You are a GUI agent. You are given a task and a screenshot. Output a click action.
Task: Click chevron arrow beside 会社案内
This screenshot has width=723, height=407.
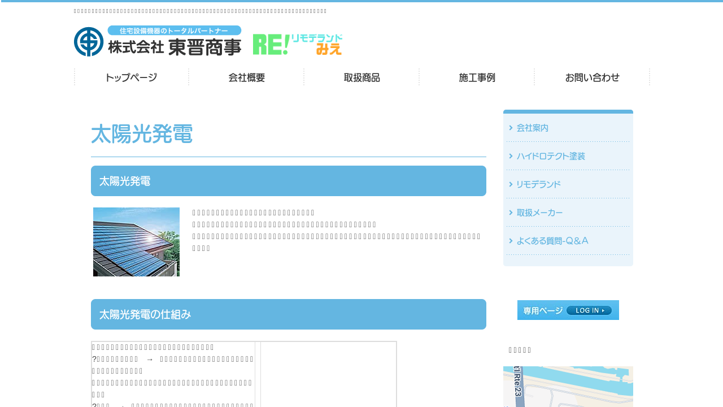(x=511, y=128)
